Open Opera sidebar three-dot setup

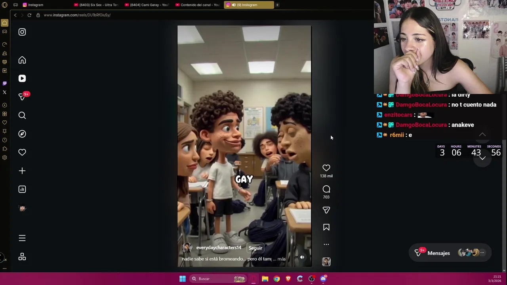tap(5, 268)
